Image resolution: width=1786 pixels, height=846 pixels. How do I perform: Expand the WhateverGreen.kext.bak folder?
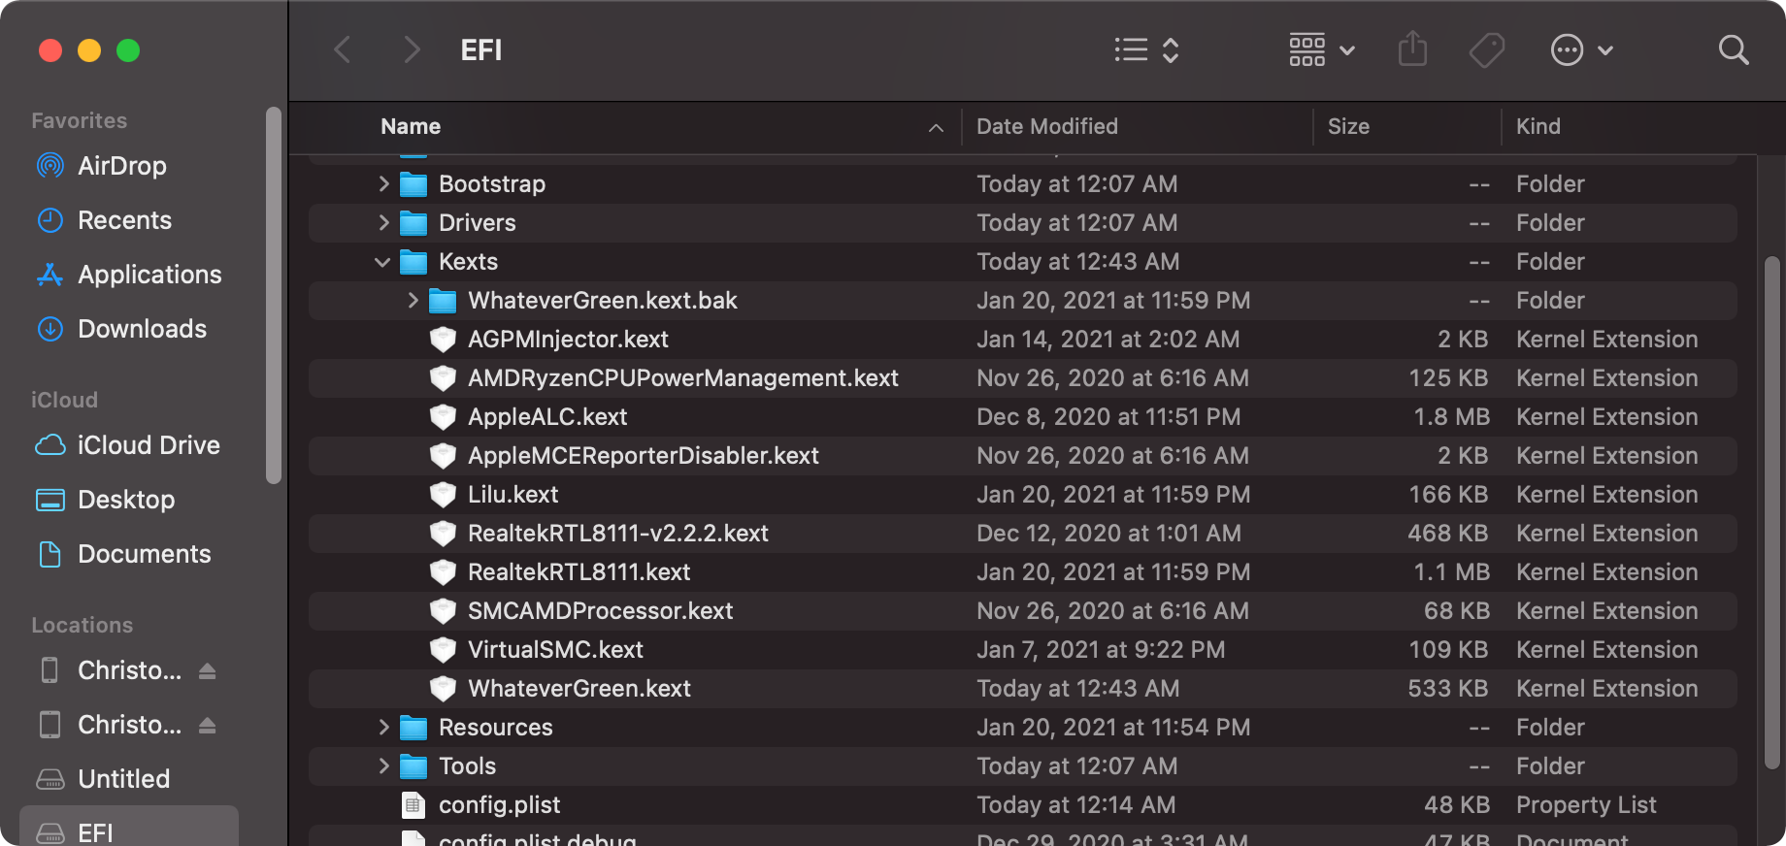click(413, 301)
